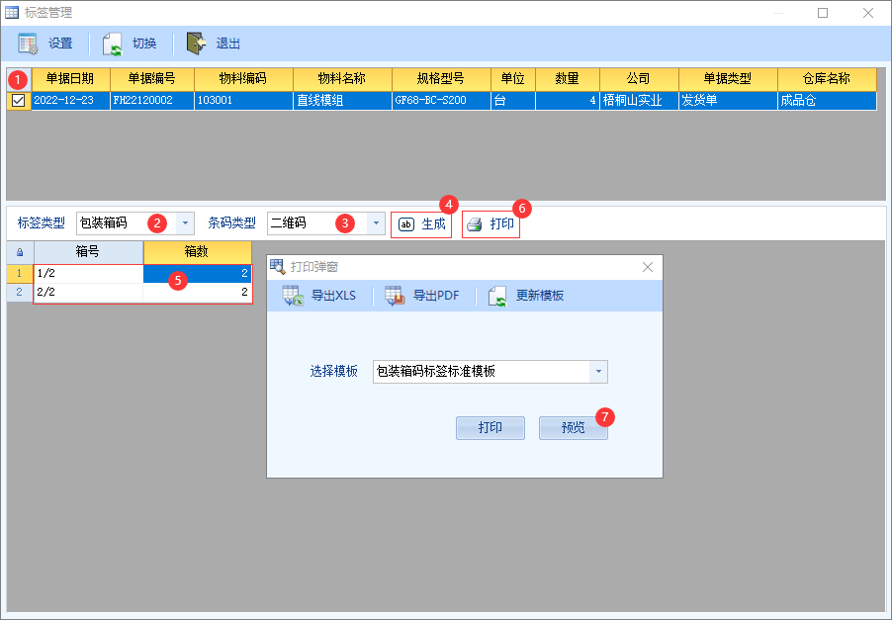Expand the 标签类型 dropdown arrow
This screenshot has width=892, height=620.
185,222
